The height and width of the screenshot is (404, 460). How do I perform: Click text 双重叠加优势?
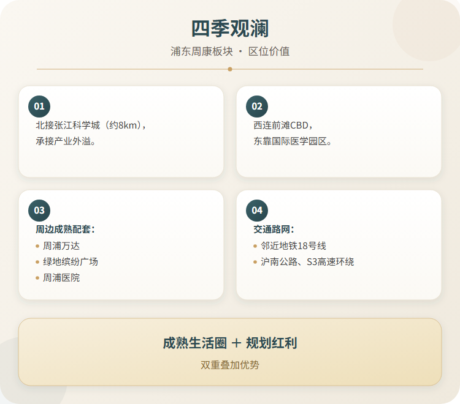pyautogui.click(x=230, y=365)
